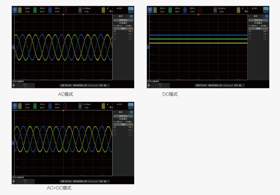Toggle blue channel 3 badge on AC+DC模式 scope
Viewport: 280px width, 195px height.
click(50, 106)
